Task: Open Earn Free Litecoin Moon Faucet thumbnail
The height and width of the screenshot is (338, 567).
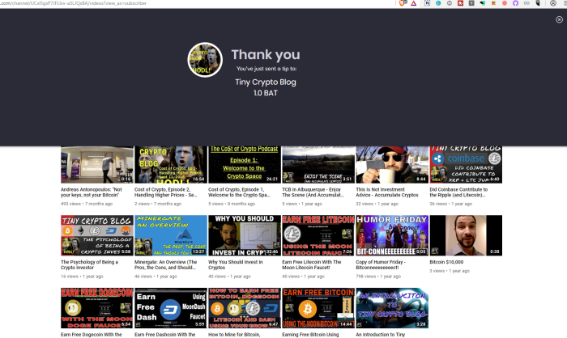Action: tap(318, 235)
